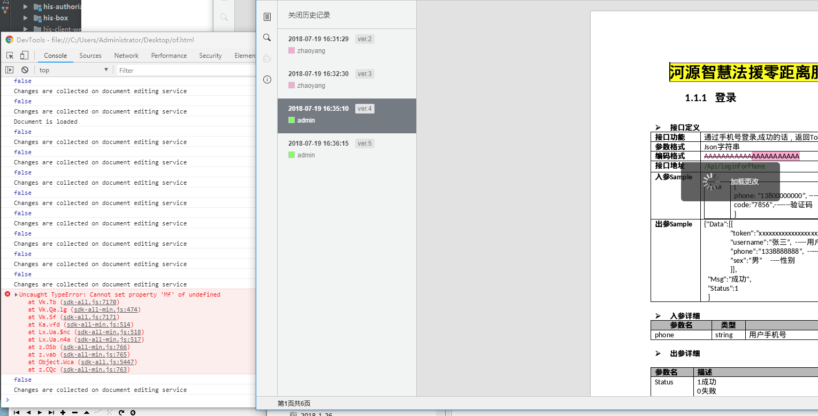Click the minus delete-record icon in bottom toolbar
818x416 pixels.
click(x=75, y=412)
